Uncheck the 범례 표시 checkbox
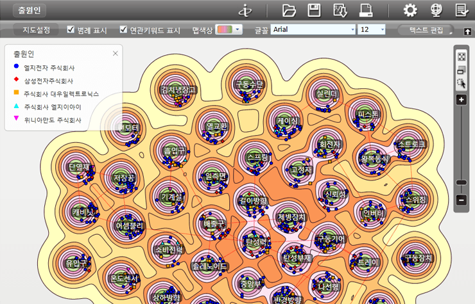 tap(71, 29)
